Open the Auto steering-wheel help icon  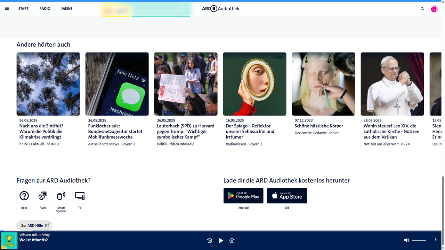[43, 196]
